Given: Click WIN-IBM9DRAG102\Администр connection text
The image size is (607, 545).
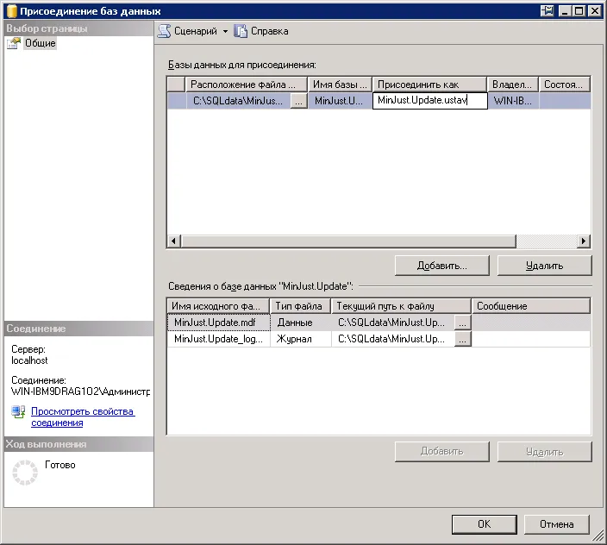Looking at the screenshot, I should (80, 392).
